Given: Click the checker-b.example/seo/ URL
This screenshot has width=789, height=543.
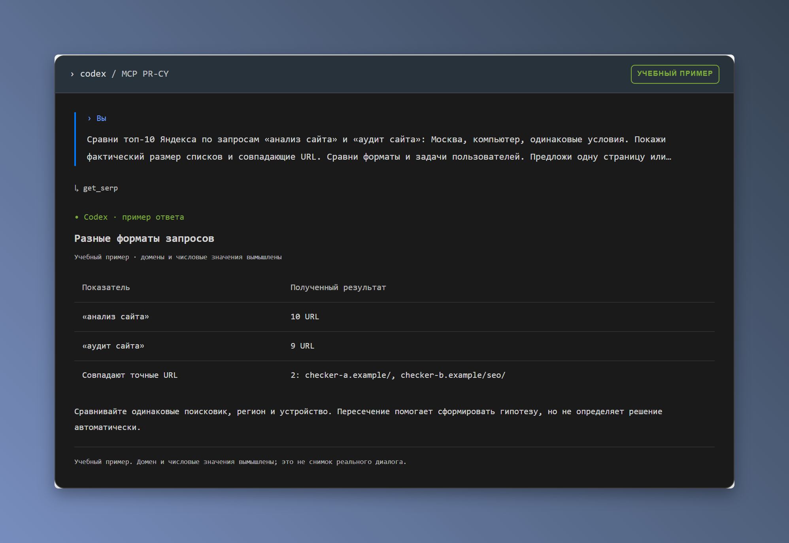Looking at the screenshot, I should click(453, 375).
